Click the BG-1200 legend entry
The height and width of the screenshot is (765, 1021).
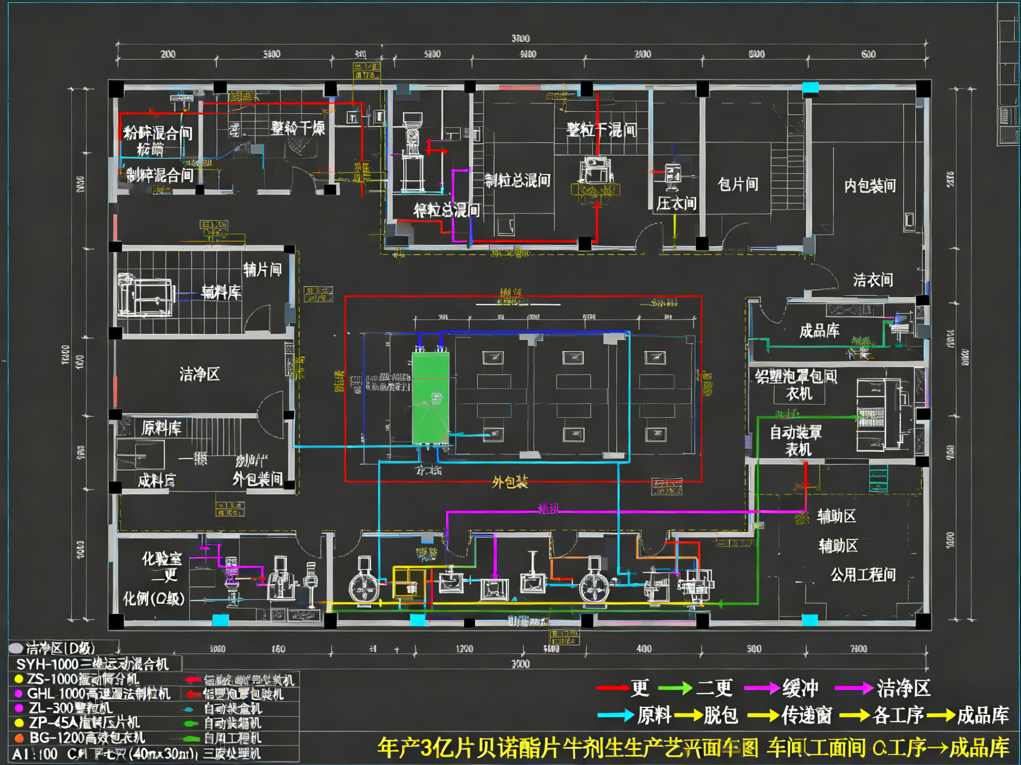(x=87, y=738)
